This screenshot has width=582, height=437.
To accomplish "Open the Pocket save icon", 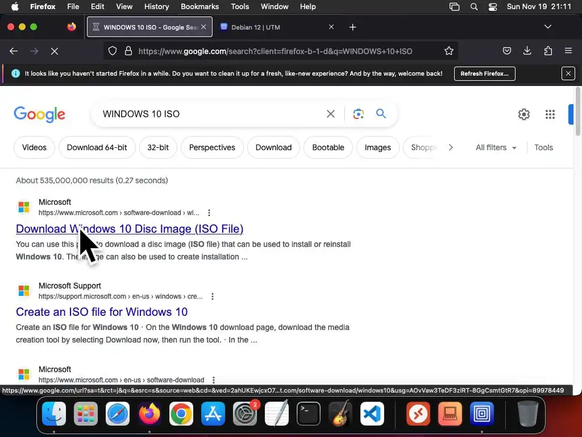I will pos(506,51).
